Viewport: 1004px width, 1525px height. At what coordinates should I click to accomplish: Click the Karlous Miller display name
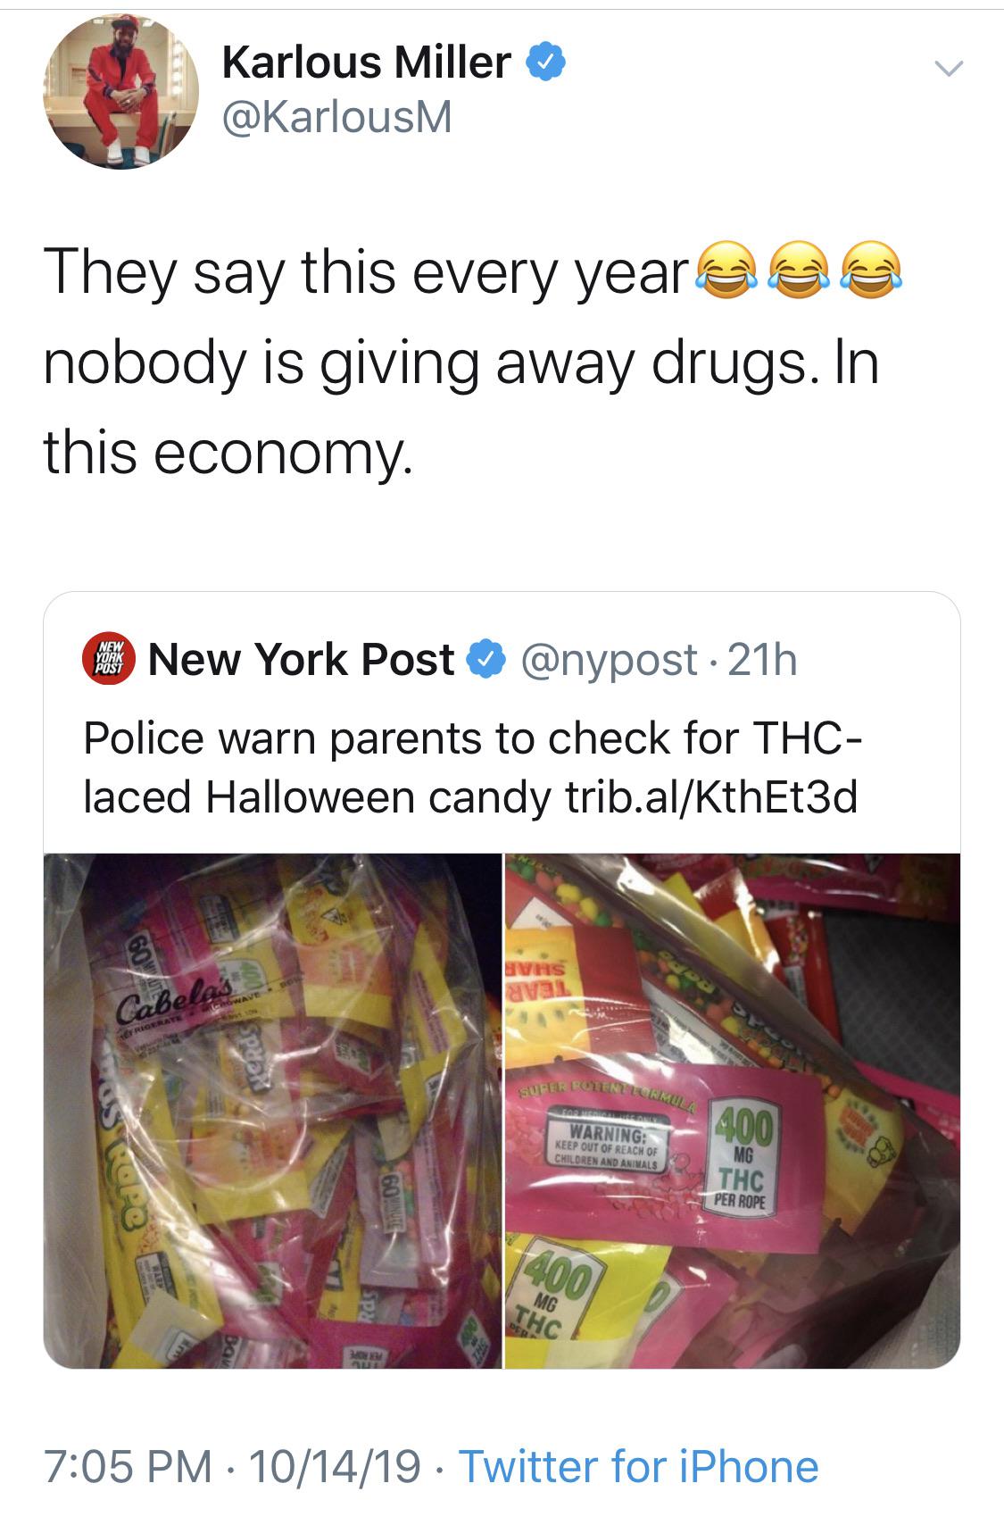pyautogui.click(x=366, y=62)
